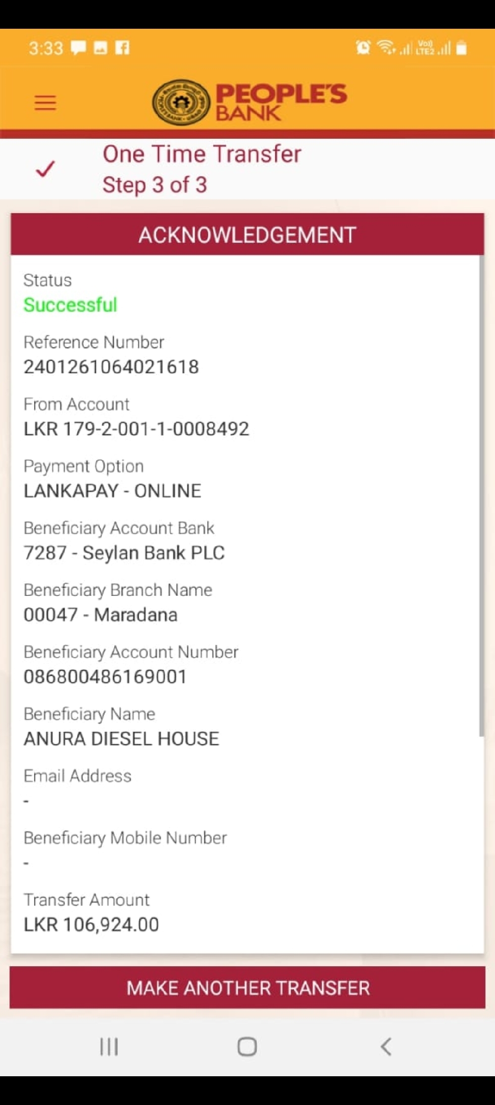Tap the One Time Transfer title

pyautogui.click(x=202, y=154)
